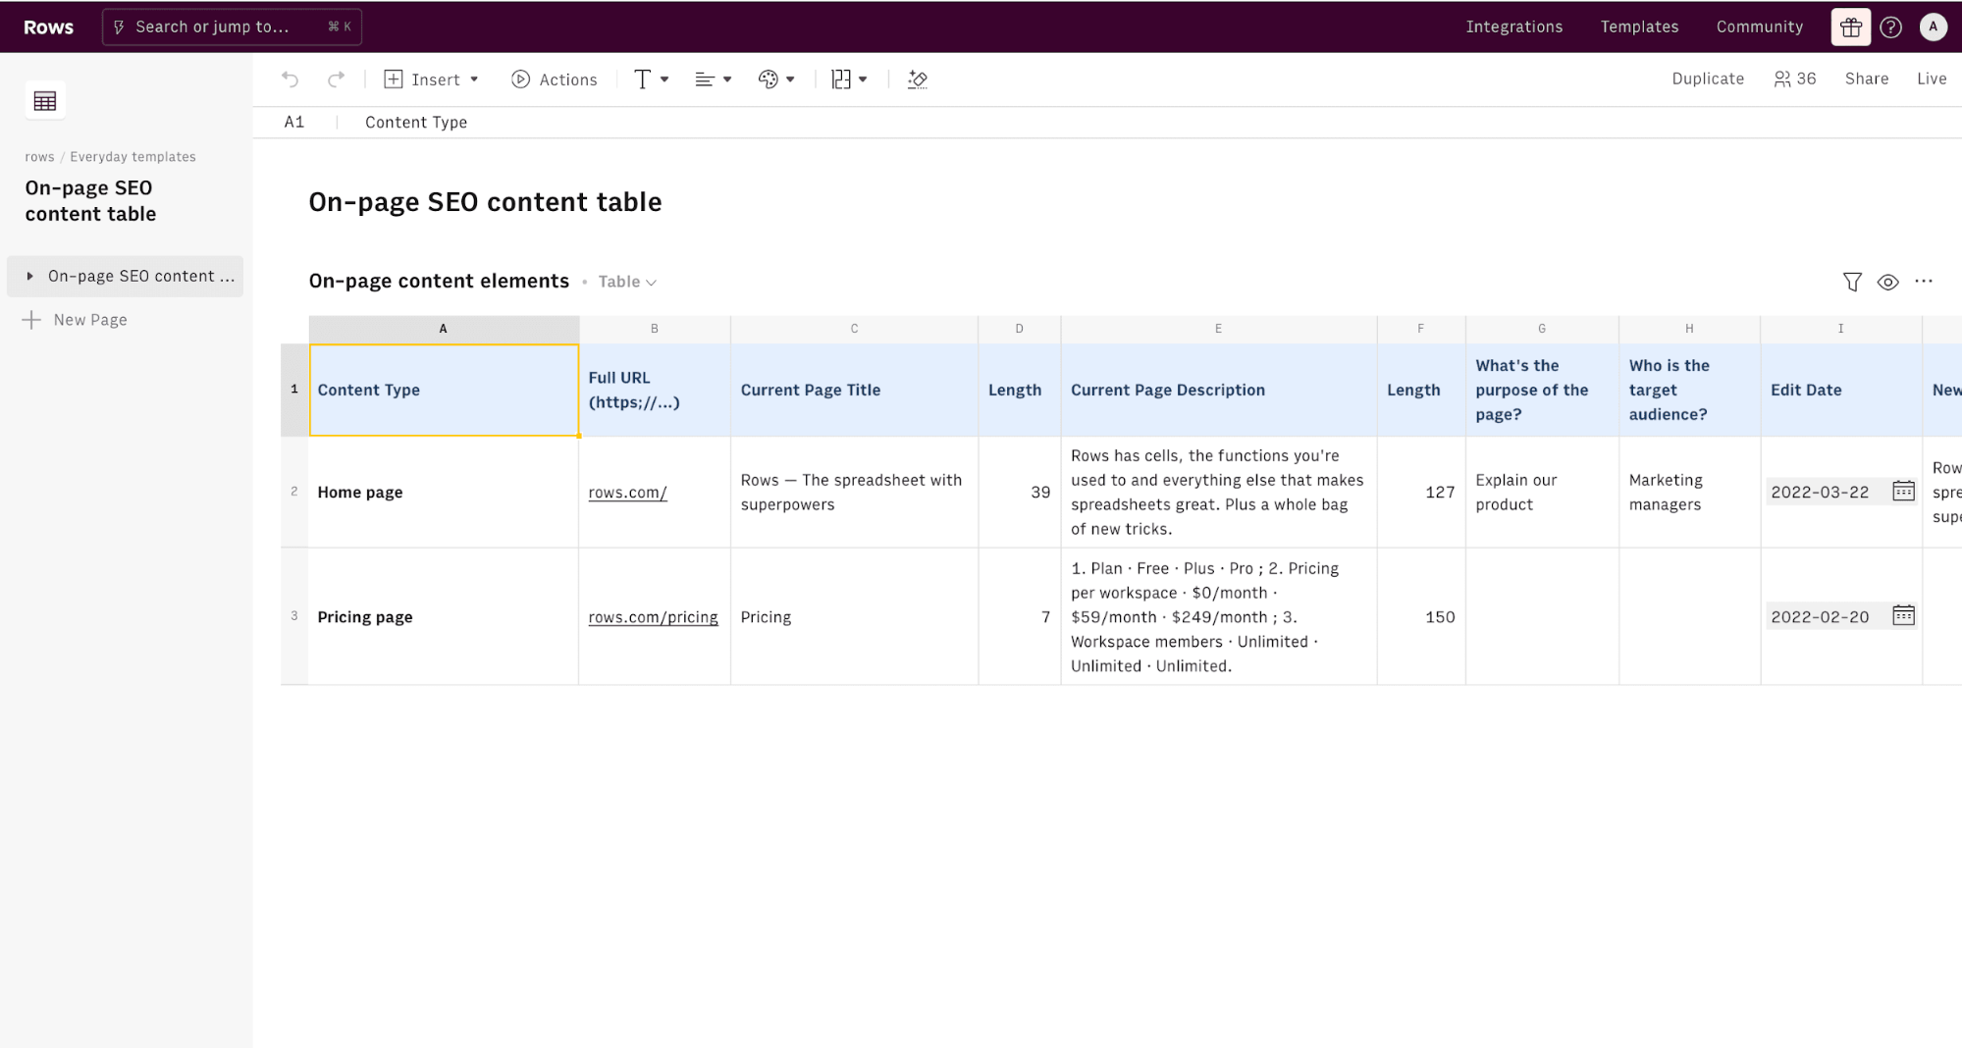1962x1049 pixels.
Task: Select column B header
Action: click(x=655, y=329)
